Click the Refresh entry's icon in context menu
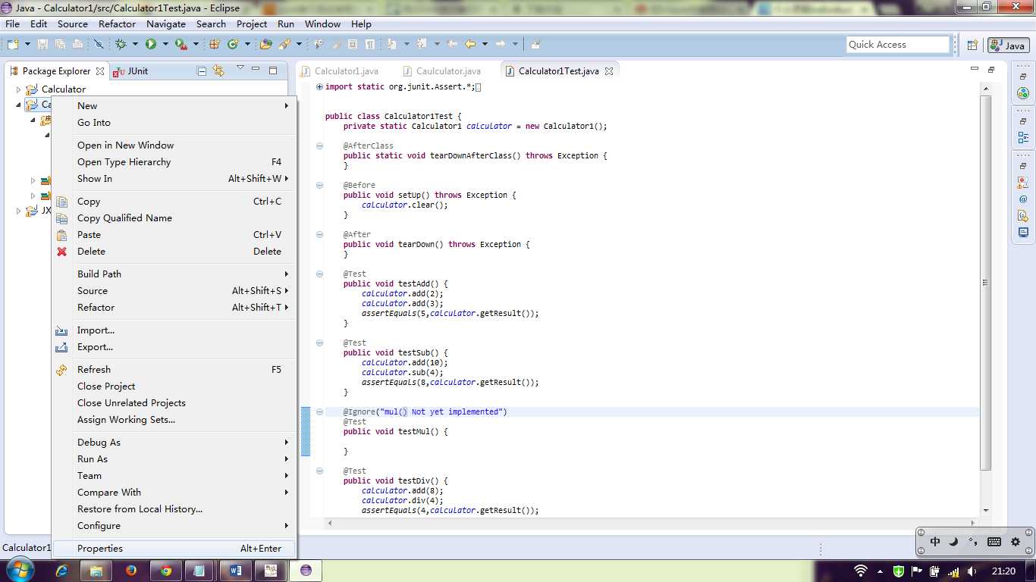Viewport: 1036px width, 582px height. (x=62, y=370)
